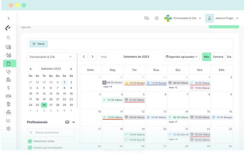Screen dimensions: 245x155
Task: Switch to Mês view
Action: pos(207,57)
